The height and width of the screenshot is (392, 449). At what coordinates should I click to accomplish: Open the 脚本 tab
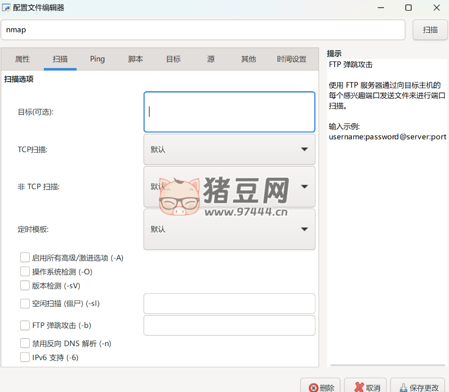click(136, 59)
